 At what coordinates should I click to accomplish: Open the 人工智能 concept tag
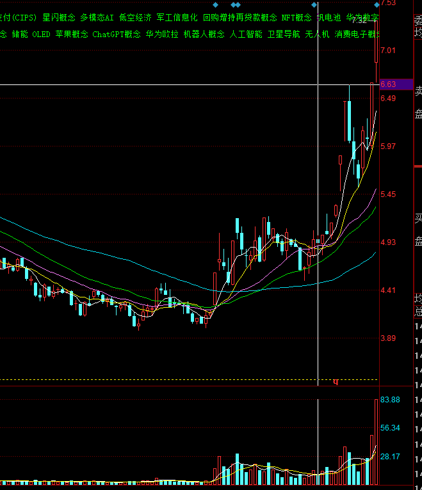[x=246, y=34]
